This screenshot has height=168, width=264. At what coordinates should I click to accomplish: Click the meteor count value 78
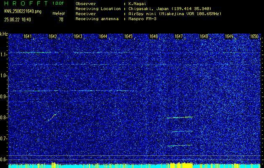point(61,20)
